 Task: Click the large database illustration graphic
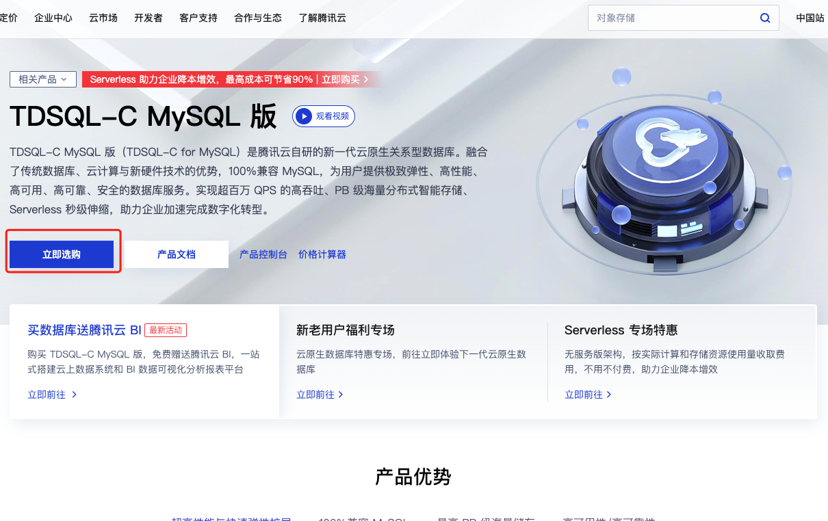tap(664, 172)
